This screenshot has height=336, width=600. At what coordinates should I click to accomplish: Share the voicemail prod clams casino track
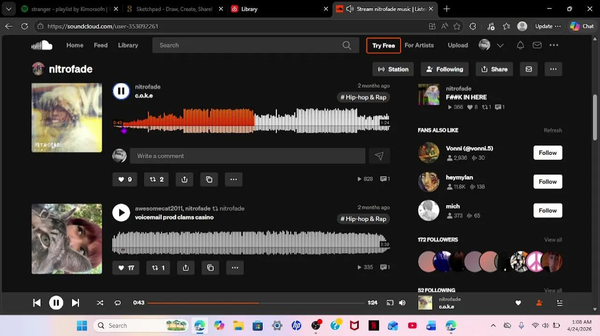coord(186,267)
